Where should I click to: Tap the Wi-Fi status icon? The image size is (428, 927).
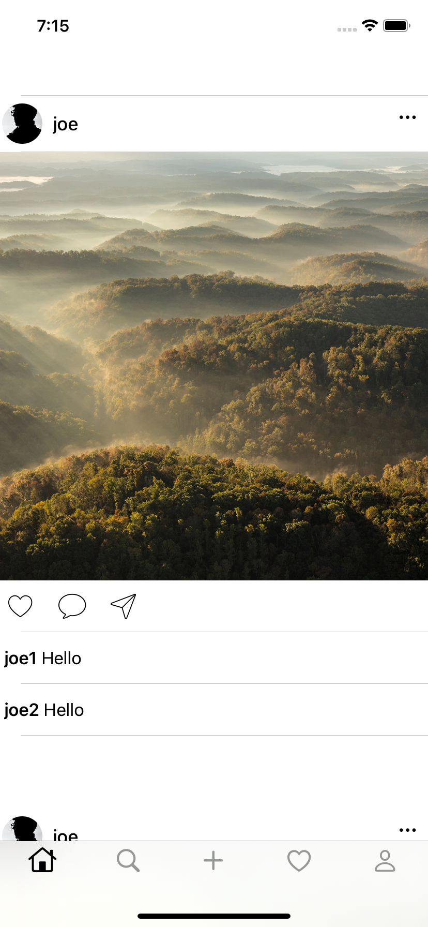coord(370,25)
